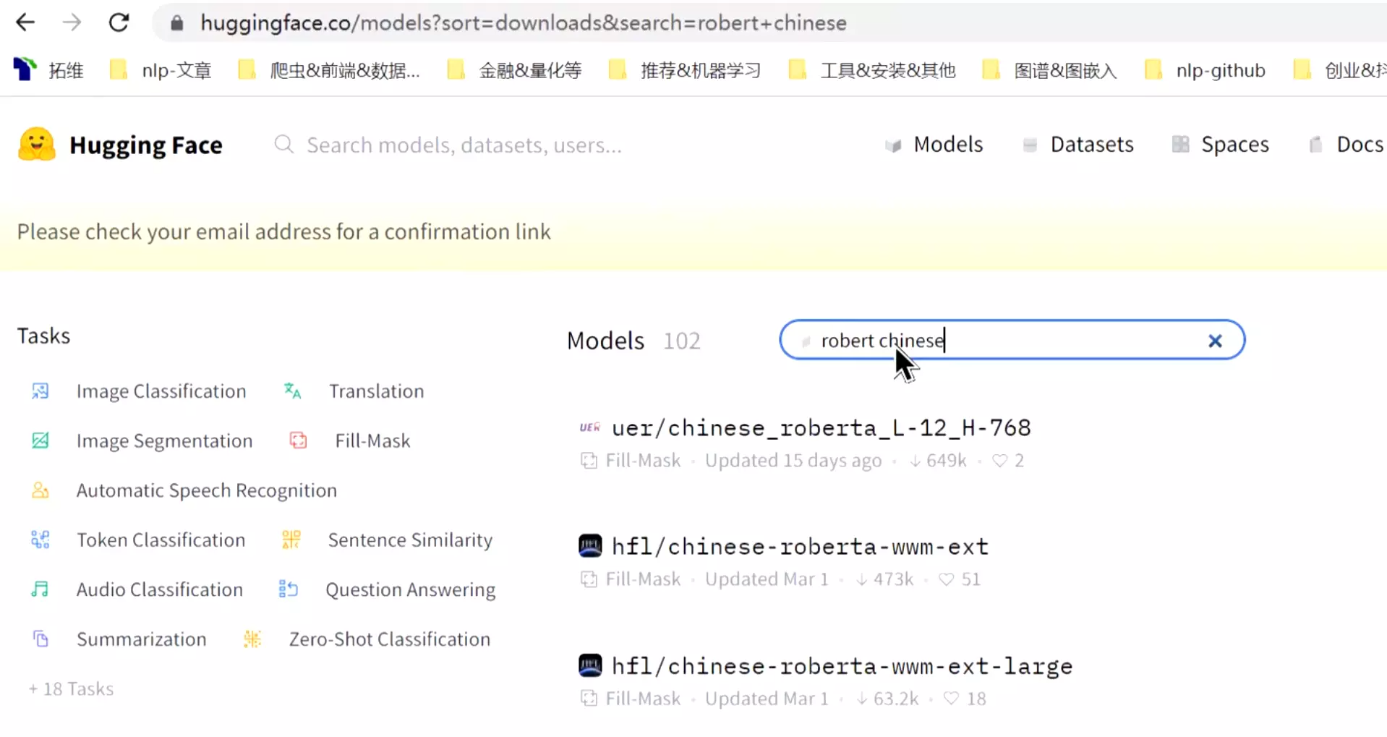Select the Image Classification task icon
This screenshot has width=1387, height=737.
point(40,391)
